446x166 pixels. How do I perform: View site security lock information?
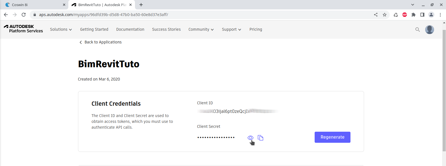[x=35, y=15]
